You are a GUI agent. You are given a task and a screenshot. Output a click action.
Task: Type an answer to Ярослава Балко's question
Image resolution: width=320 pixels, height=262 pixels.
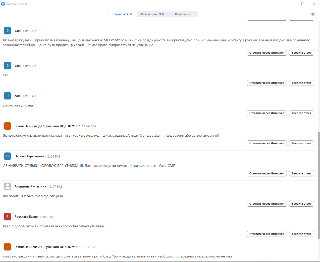(x=301, y=234)
